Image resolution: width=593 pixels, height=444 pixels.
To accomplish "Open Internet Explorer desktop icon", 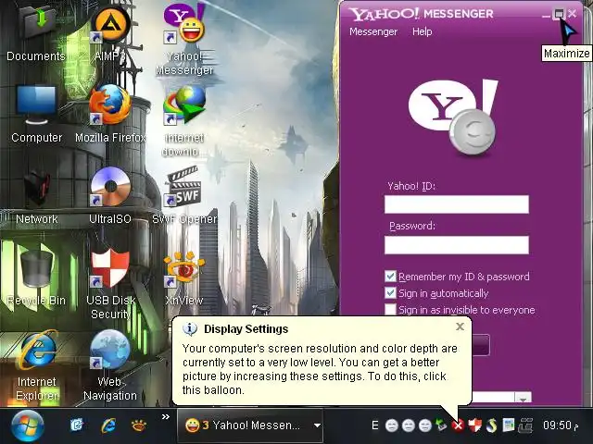I will point(37,365).
